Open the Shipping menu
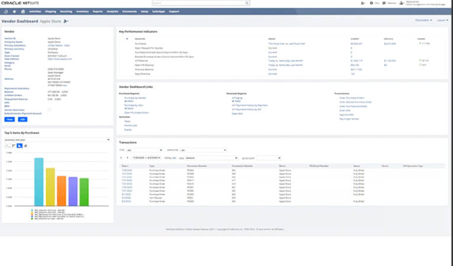Screen dimensions: 453x266 tap(50, 11)
